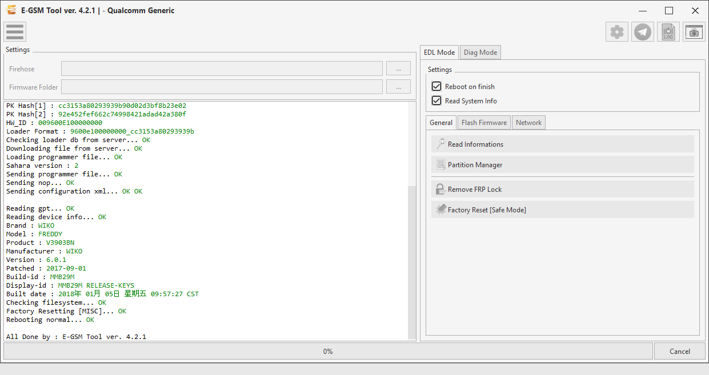Open Telegram channel icon
709x375 pixels.
[643, 32]
